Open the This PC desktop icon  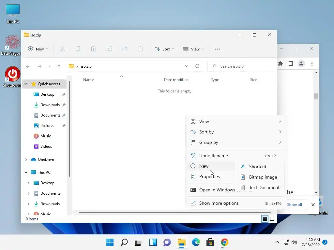pyautogui.click(x=13, y=14)
